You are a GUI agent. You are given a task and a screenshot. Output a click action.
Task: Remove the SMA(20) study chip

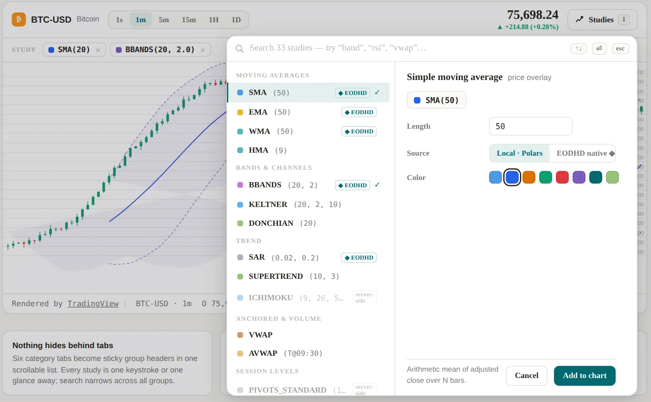[x=98, y=50]
